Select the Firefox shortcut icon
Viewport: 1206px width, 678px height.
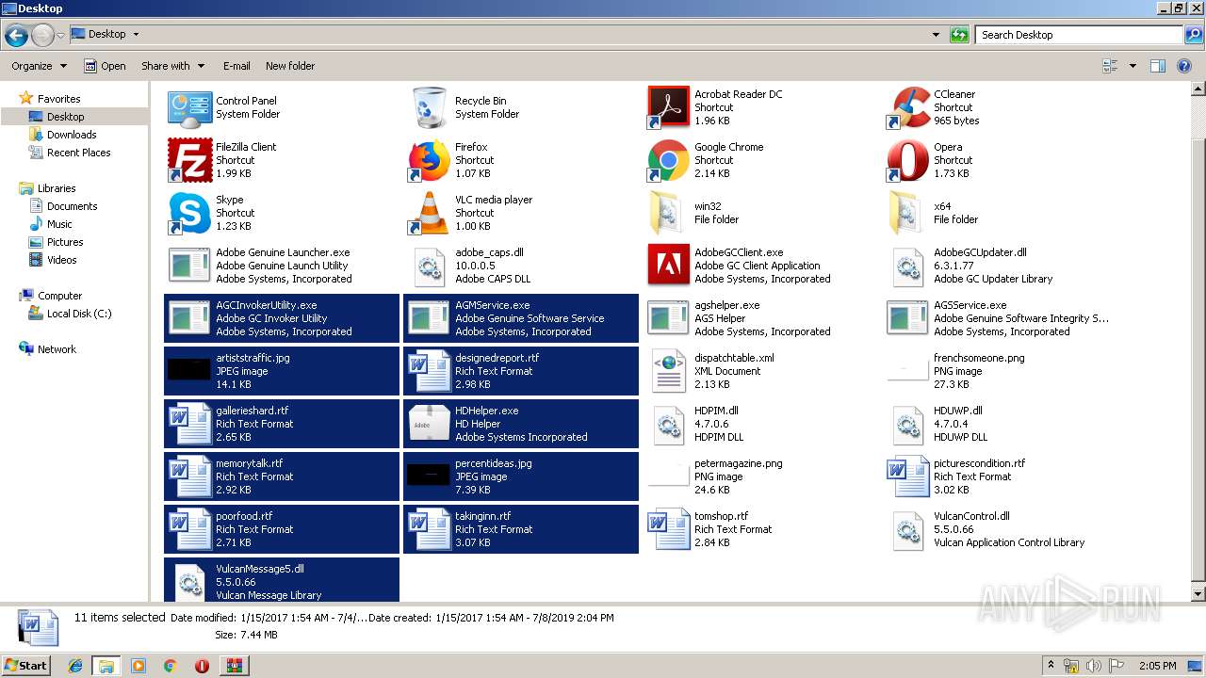[x=429, y=160]
